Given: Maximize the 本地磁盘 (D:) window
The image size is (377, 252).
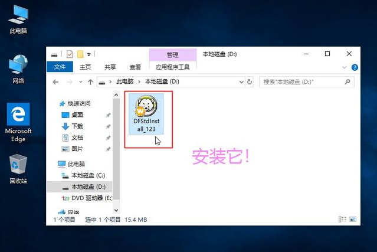Looking at the screenshot, I should pos(327,54).
